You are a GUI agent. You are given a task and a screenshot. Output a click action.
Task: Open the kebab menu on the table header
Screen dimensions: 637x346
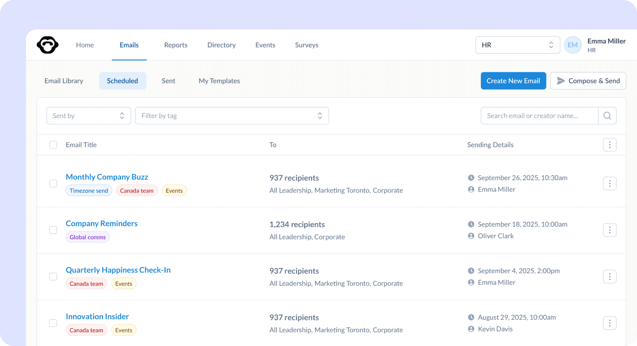pos(609,144)
